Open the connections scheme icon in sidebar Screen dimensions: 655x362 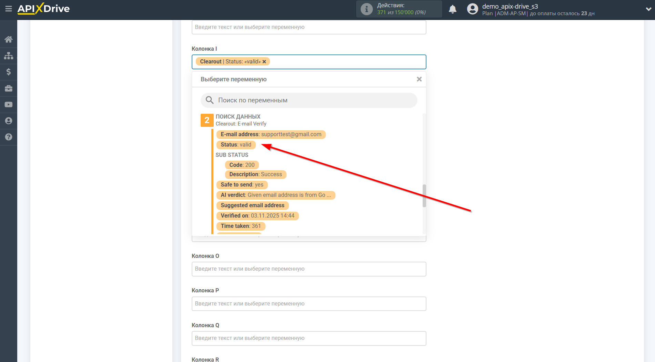(x=9, y=55)
